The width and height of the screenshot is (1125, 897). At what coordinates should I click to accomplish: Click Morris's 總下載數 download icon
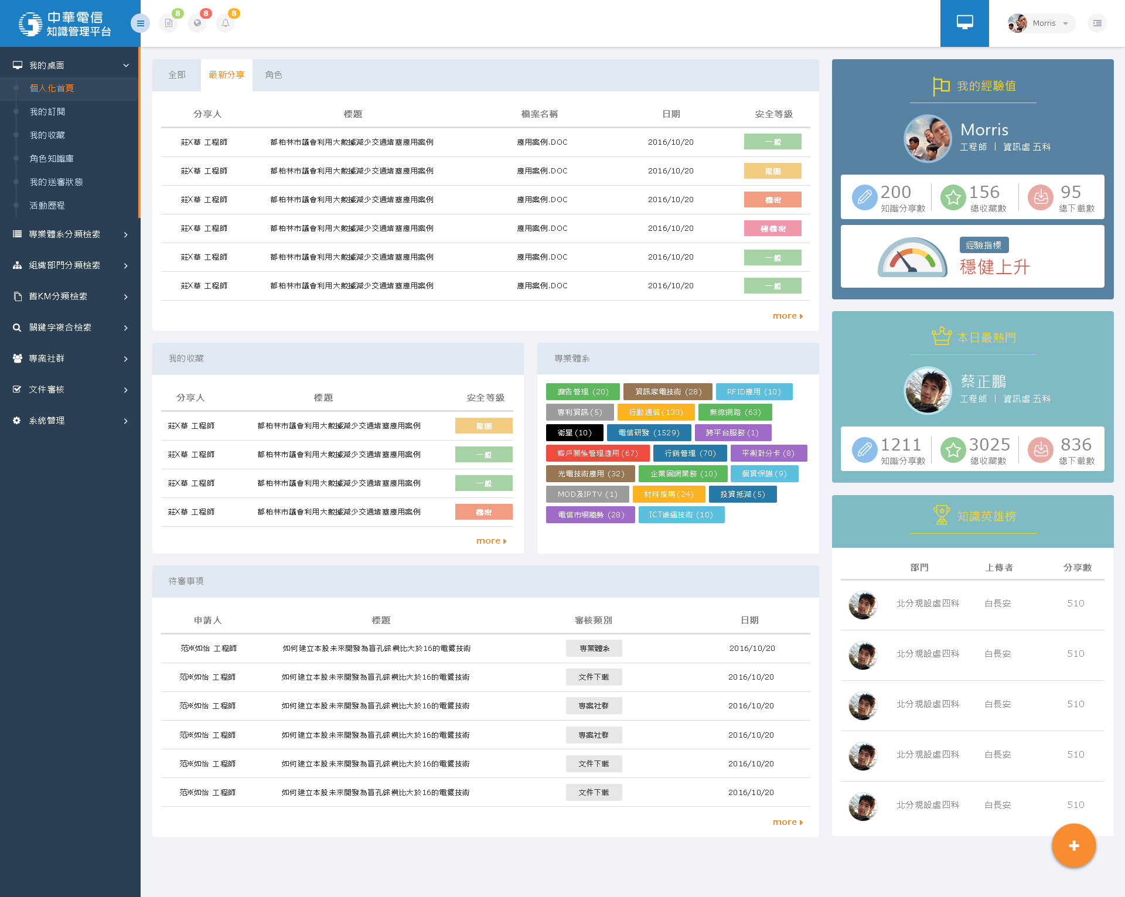(1041, 197)
